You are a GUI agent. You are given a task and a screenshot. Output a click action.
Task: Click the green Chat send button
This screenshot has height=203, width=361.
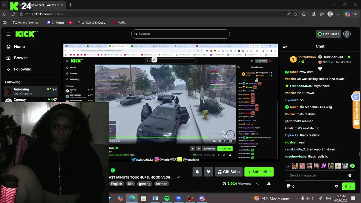(349, 186)
